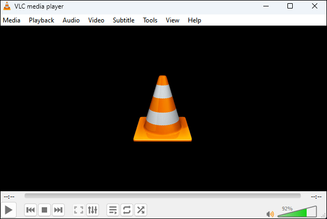The image size is (327, 219).
Task: Click the window resize grip corner
Action: tap(324, 216)
